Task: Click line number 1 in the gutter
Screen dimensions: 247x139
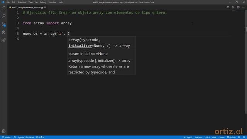Action: [x=18, y=13]
